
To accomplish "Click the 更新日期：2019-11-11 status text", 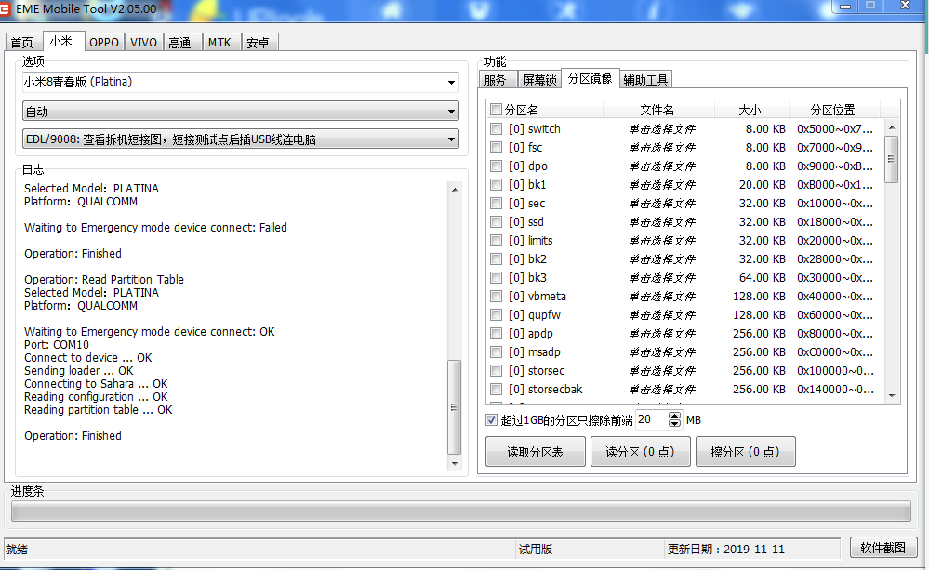I will pos(725,550).
